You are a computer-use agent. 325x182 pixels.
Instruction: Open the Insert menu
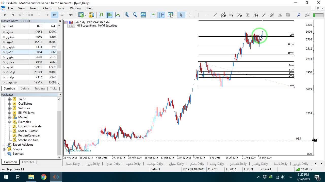click(34, 8)
